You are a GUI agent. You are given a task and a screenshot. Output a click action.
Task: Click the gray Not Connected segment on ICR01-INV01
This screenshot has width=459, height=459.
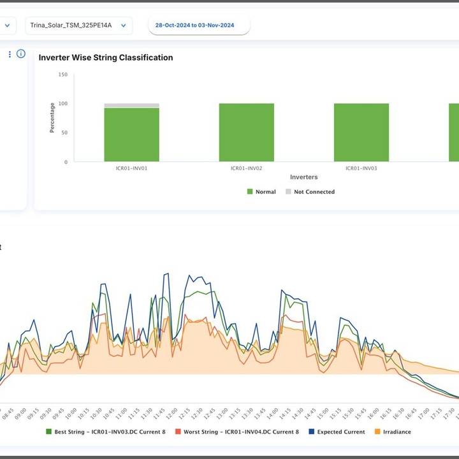pyautogui.click(x=132, y=105)
